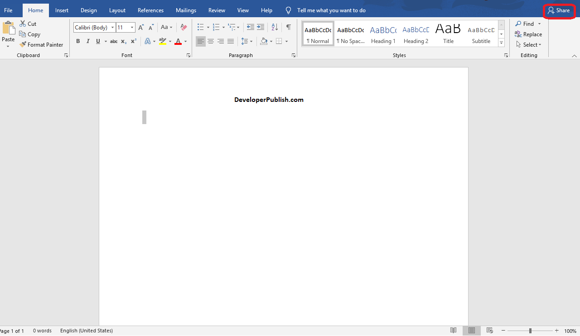Toggle Show/Hide paragraph marks
The width and height of the screenshot is (580, 336).
coord(288,28)
